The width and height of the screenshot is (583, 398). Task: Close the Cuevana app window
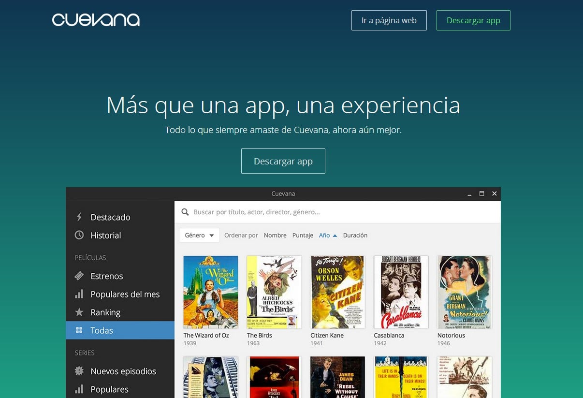click(494, 193)
